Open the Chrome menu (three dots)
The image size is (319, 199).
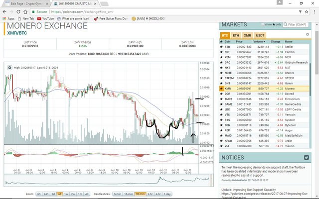(x=315, y=12)
